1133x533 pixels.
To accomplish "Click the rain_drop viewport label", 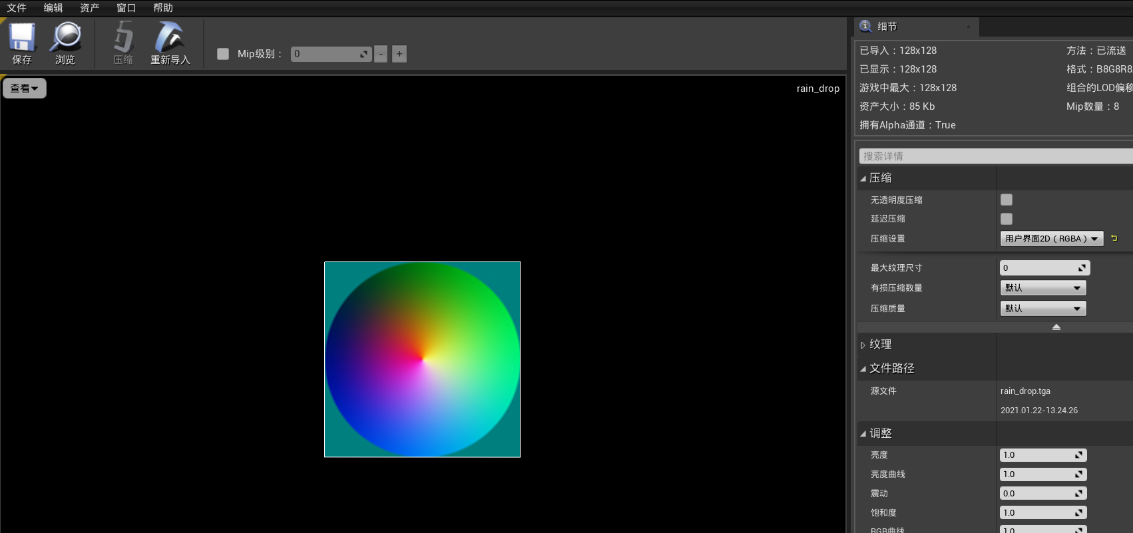I will pyautogui.click(x=818, y=89).
